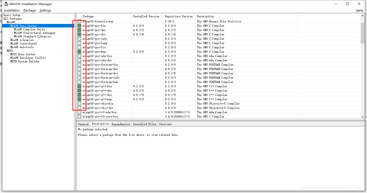Mark the mingw32-gcc-v3-ada-bin package checkbox
The image size is (367, 193).
(x=79, y=112)
